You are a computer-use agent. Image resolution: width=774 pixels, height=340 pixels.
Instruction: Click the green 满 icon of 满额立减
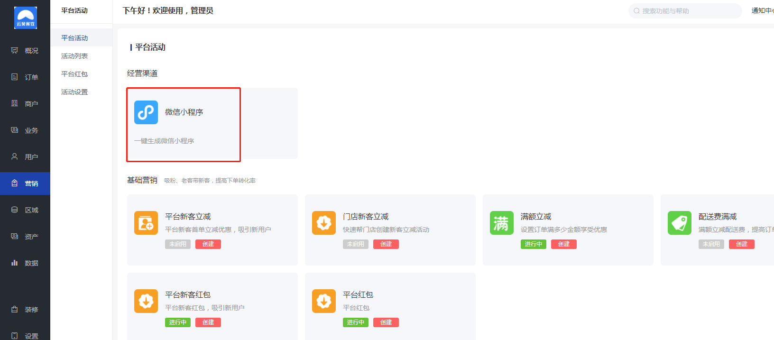[x=502, y=223]
